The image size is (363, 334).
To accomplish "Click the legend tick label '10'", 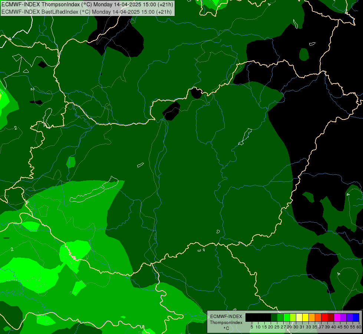I will point(258,327).
